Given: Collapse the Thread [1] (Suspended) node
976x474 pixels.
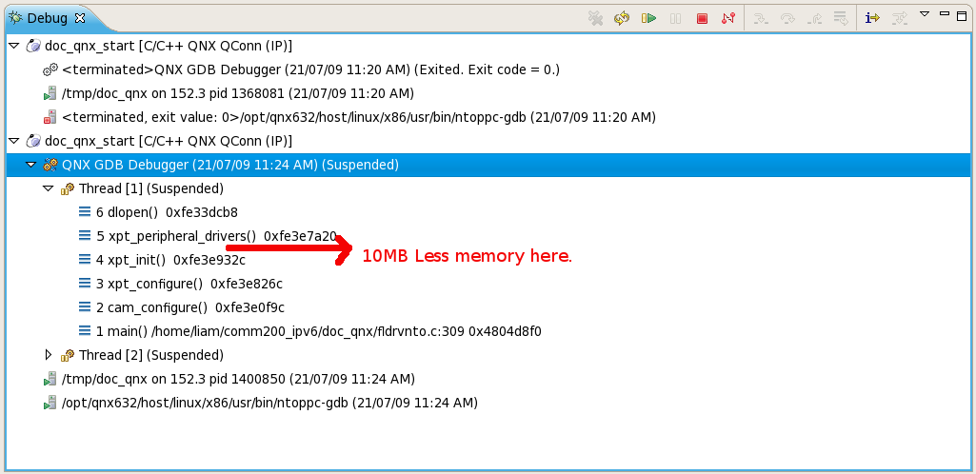Looking at the screenshot, I should 49,188.
